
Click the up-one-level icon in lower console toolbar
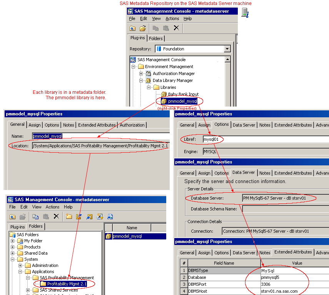[13, 217]
